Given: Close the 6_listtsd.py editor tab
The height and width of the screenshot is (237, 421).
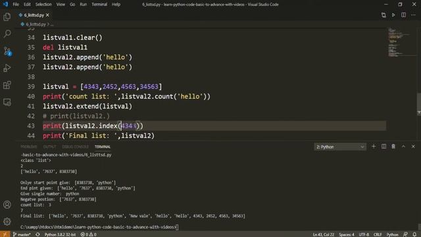Looking at the screenshot, I should (47, 15).
